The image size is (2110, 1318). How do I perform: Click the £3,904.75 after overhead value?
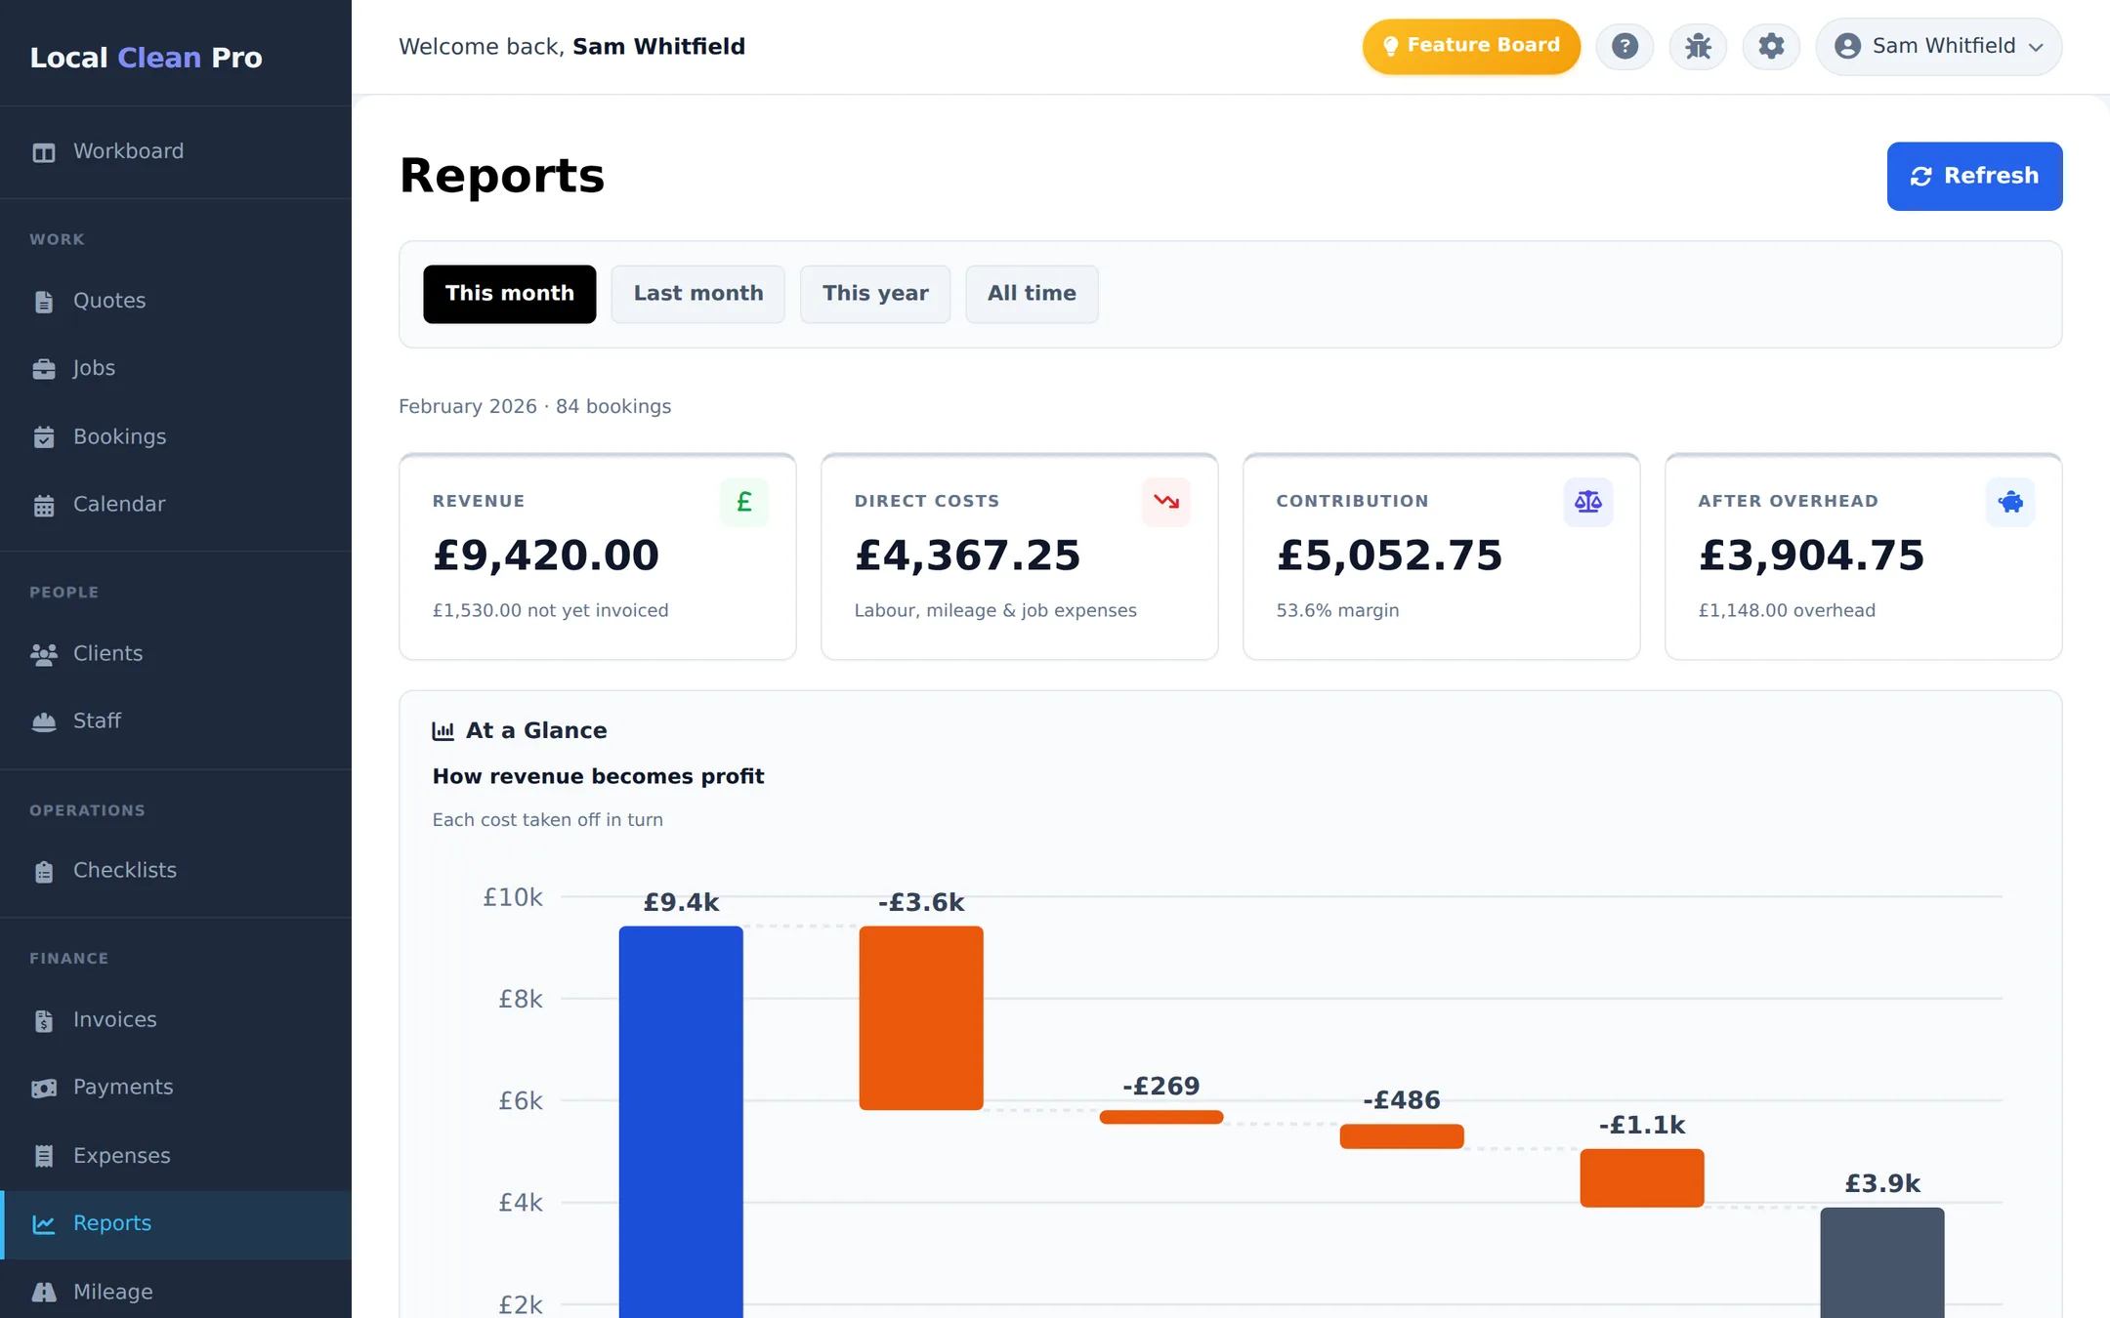click(x=1812, y=556)
